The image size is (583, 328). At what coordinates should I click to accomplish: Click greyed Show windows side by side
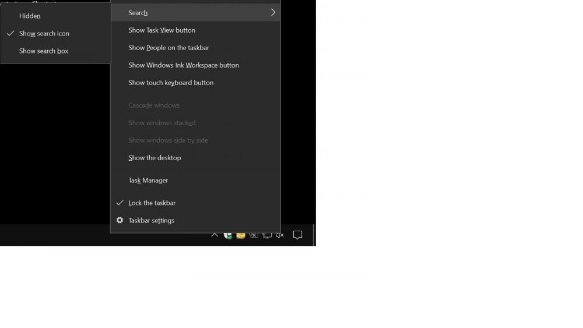(195, 140)
